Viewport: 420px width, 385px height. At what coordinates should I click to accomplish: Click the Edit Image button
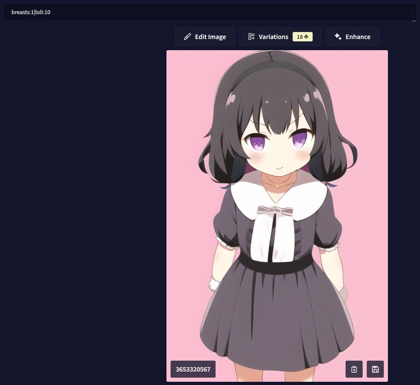[205, 37]
